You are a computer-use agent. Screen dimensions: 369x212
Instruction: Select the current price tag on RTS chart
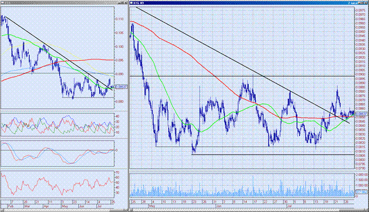[362, 114]
